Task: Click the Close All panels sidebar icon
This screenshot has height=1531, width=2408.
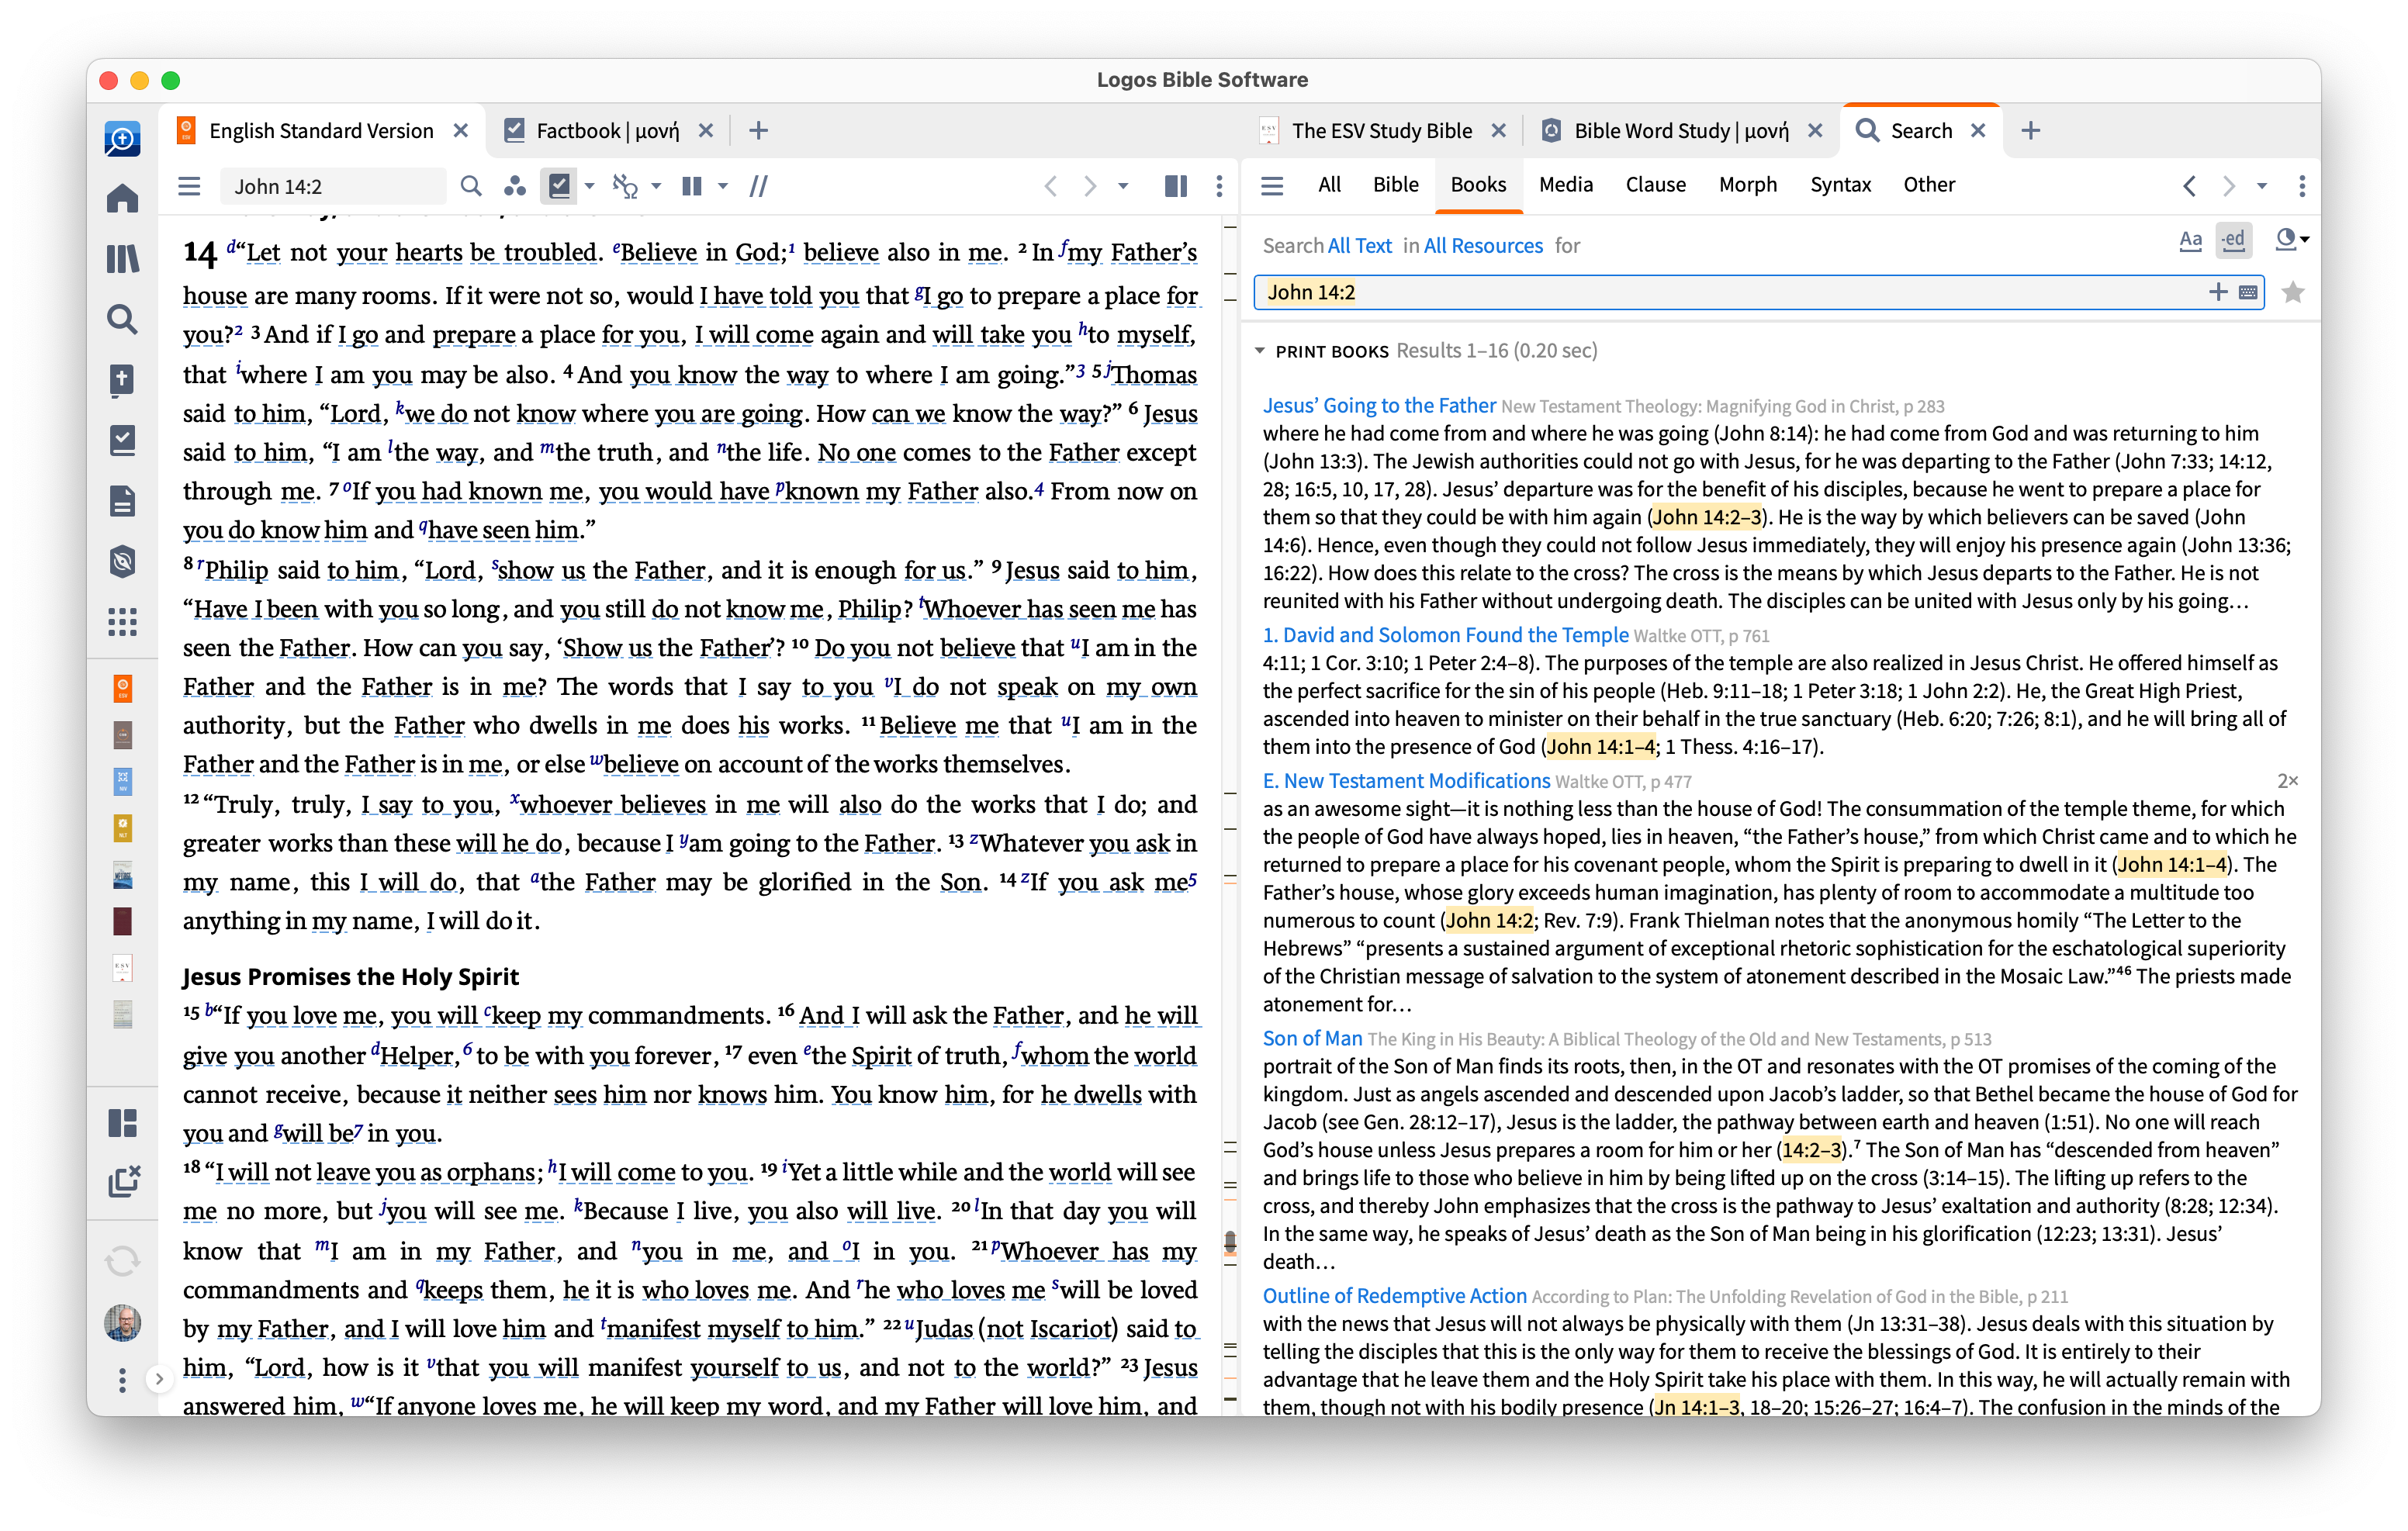Action: coord(124,1181)
